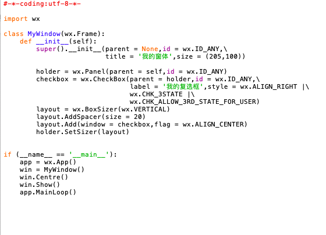Click the '__main__' string literal
This screenshot has height=235, width=326.
pos(89,154)
